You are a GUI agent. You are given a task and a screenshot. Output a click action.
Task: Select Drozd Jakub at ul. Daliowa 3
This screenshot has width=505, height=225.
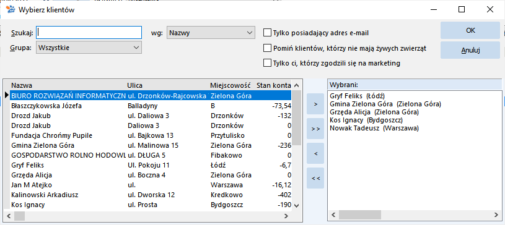pos(151,116)
